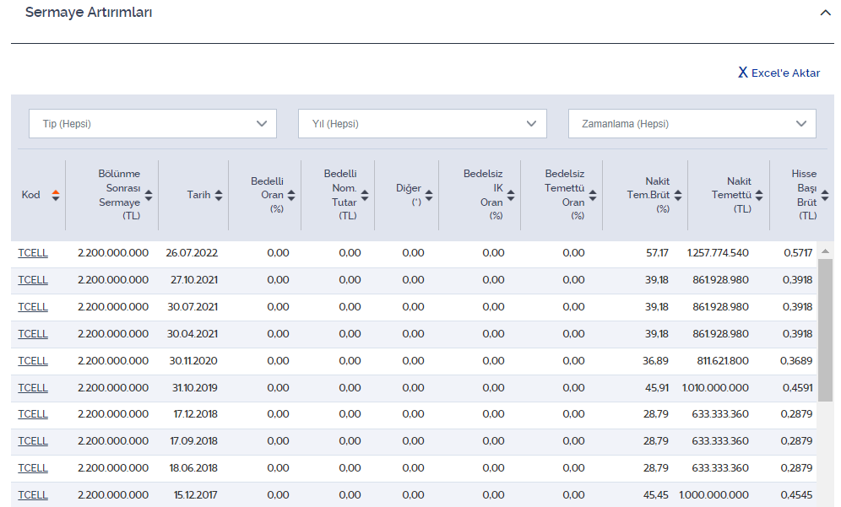Click the Kod column header label
This screenshot has height=507, width=841.
30,195
